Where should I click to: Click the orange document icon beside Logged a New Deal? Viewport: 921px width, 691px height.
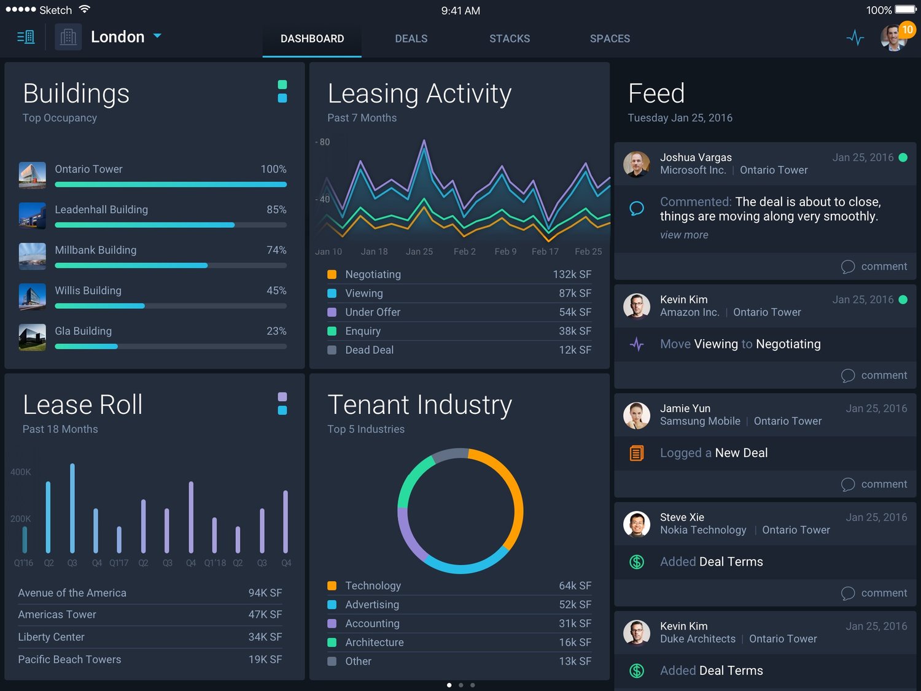point(637,453)
